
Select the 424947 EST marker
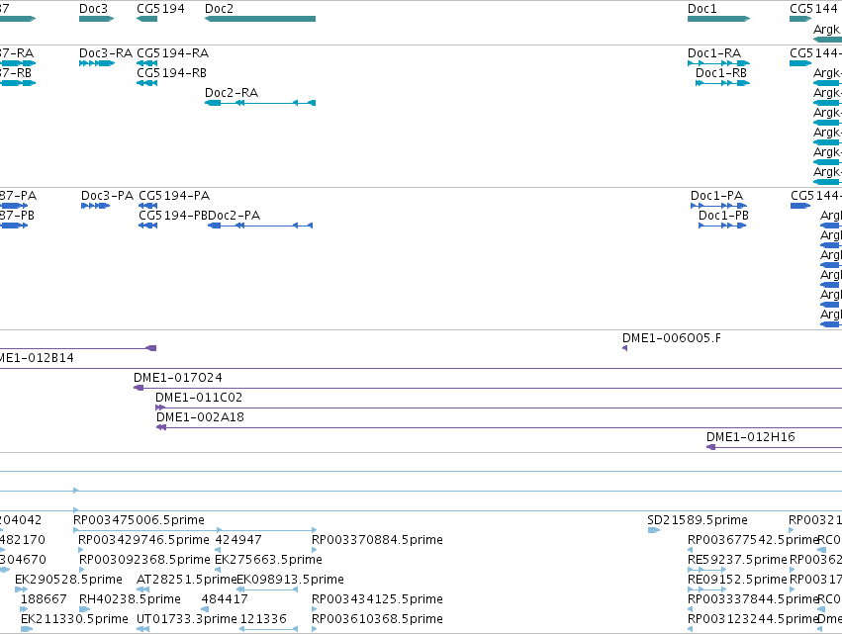coord(218,550)
